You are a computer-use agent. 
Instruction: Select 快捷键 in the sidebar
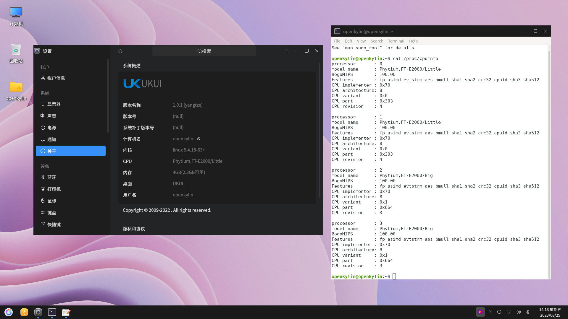(x=71, y=224)
